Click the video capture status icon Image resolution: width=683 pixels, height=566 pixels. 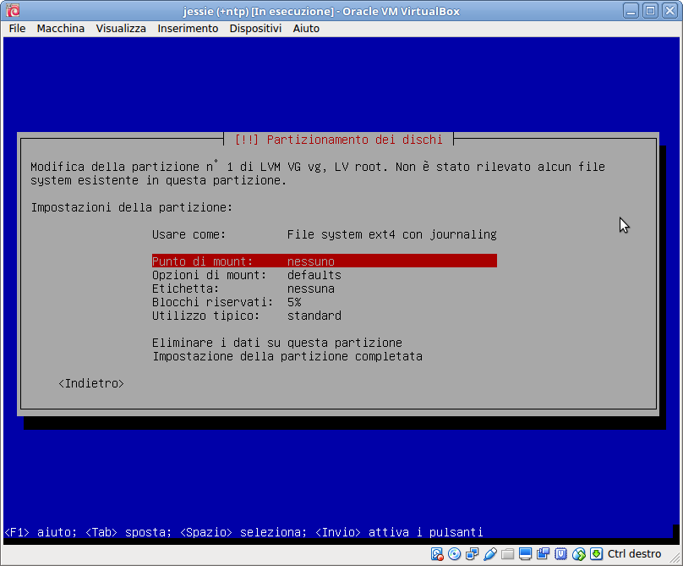point(544,554)
